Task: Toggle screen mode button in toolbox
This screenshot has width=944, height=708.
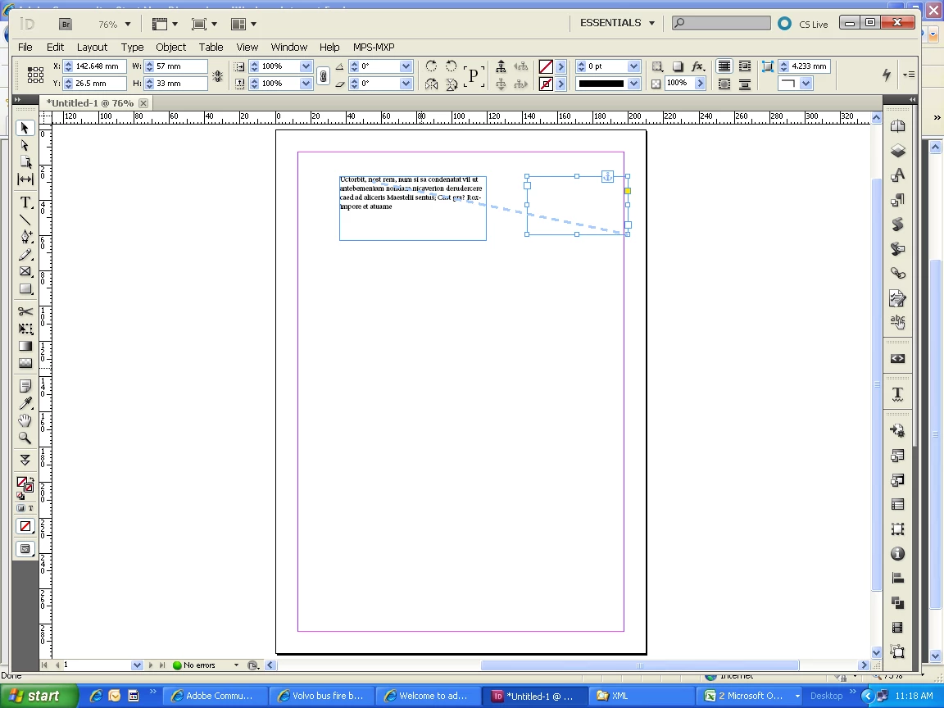Action: click(x=25, y=549)
